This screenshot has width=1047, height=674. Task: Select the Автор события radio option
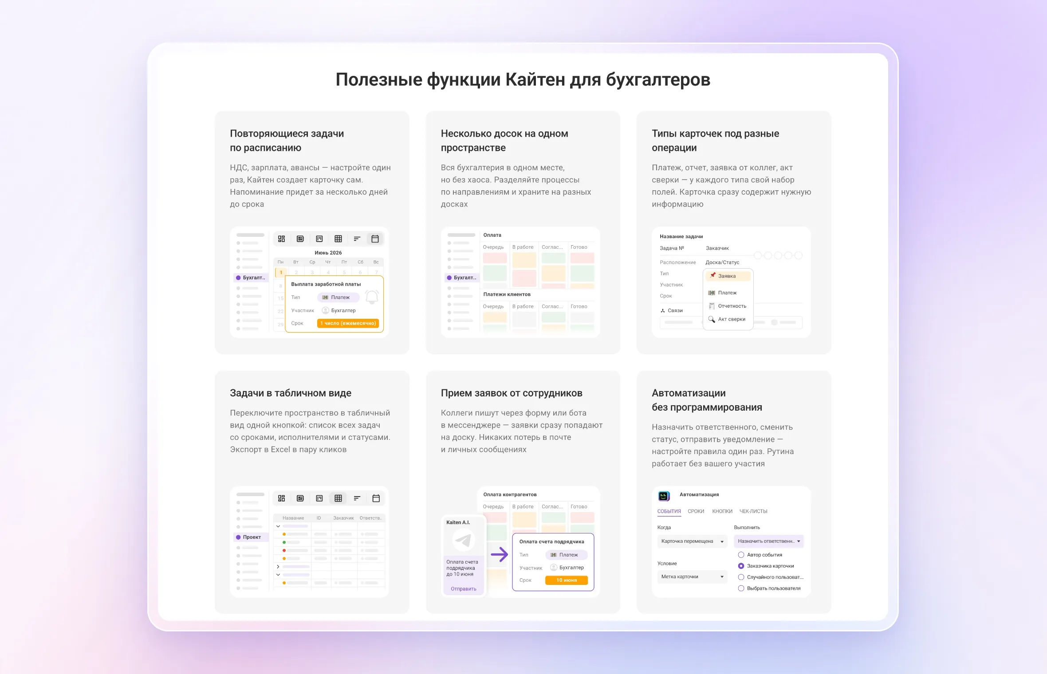tap(741, 555)
